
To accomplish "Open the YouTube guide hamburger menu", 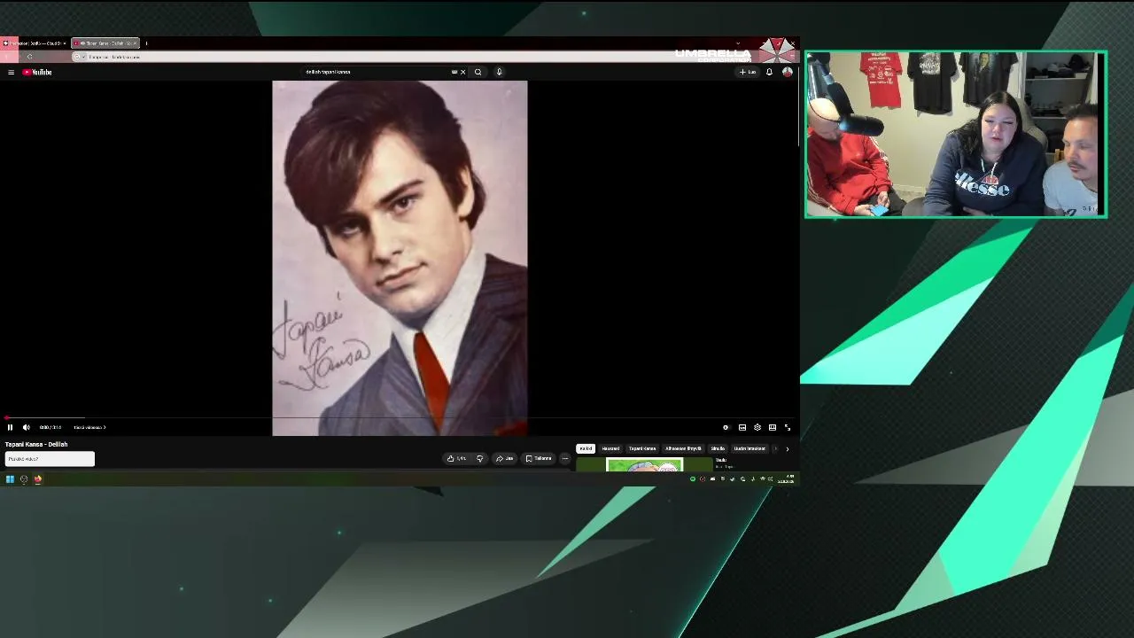I will [x=11, y=72].
